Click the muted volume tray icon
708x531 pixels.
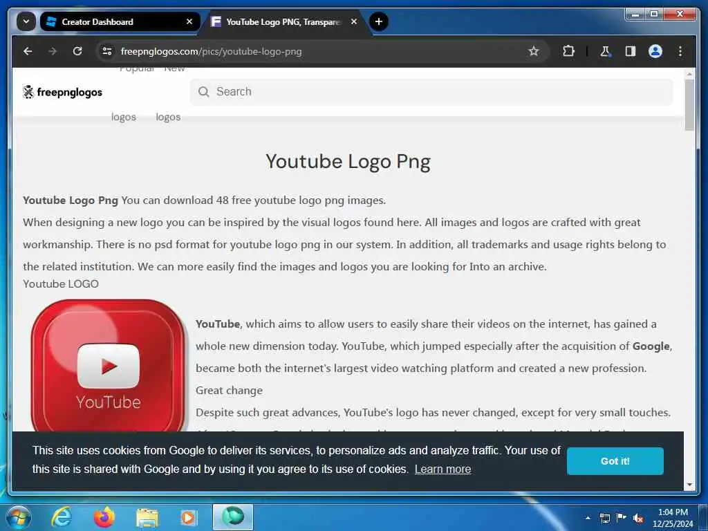(x=638, y=518)
